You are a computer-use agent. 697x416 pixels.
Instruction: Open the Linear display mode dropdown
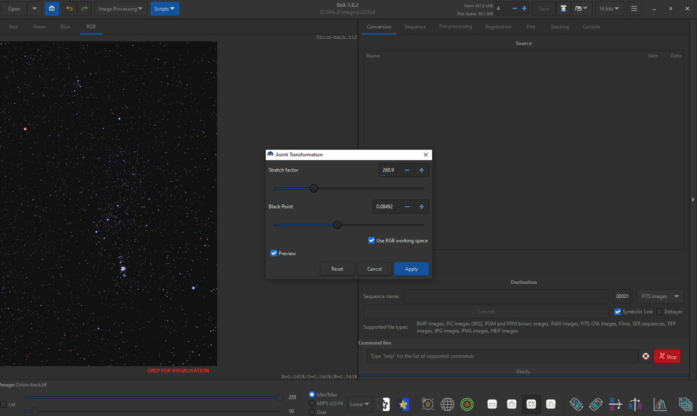pos(359,404)
